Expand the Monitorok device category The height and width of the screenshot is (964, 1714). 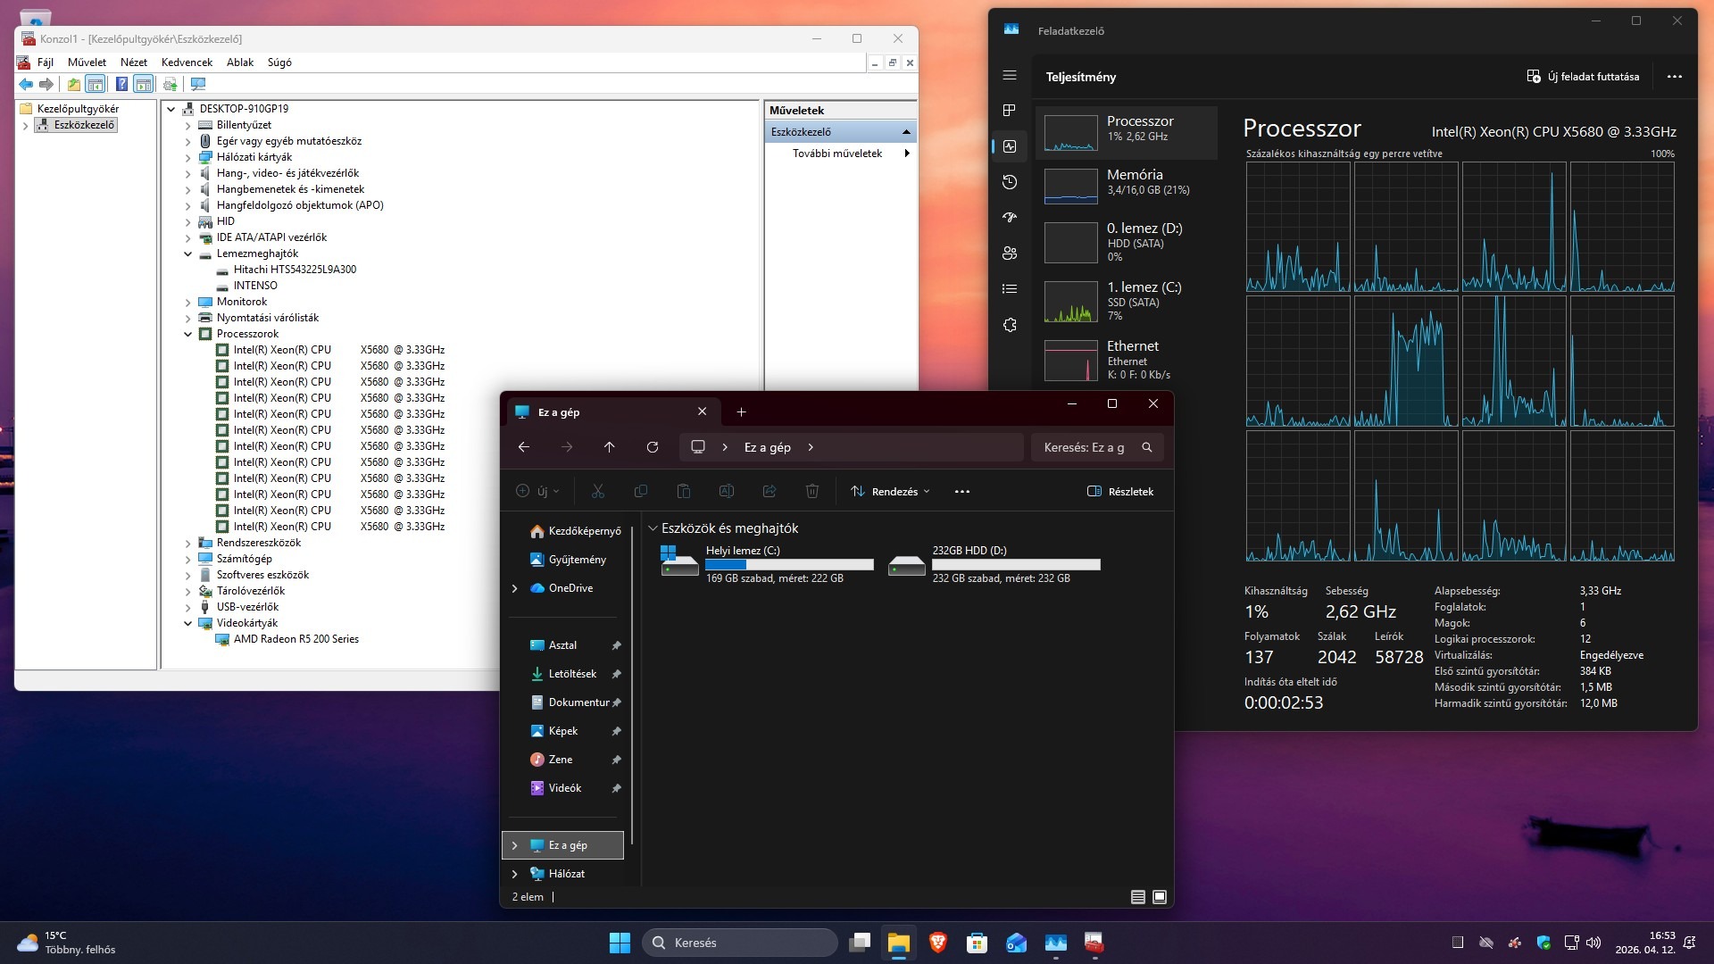[188, 303]
